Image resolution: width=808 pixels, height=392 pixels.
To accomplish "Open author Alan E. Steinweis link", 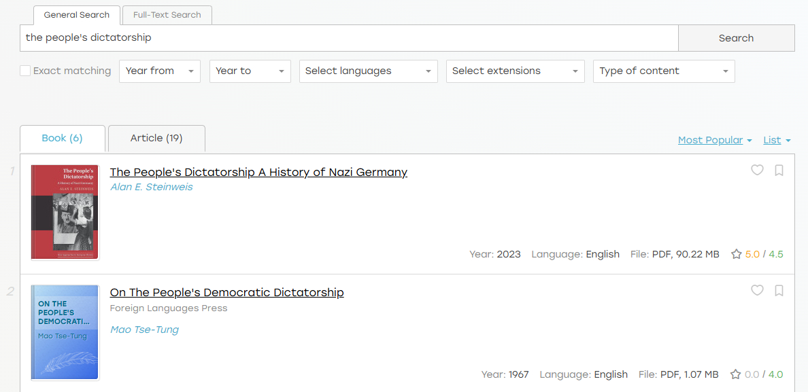I will 152,188.
